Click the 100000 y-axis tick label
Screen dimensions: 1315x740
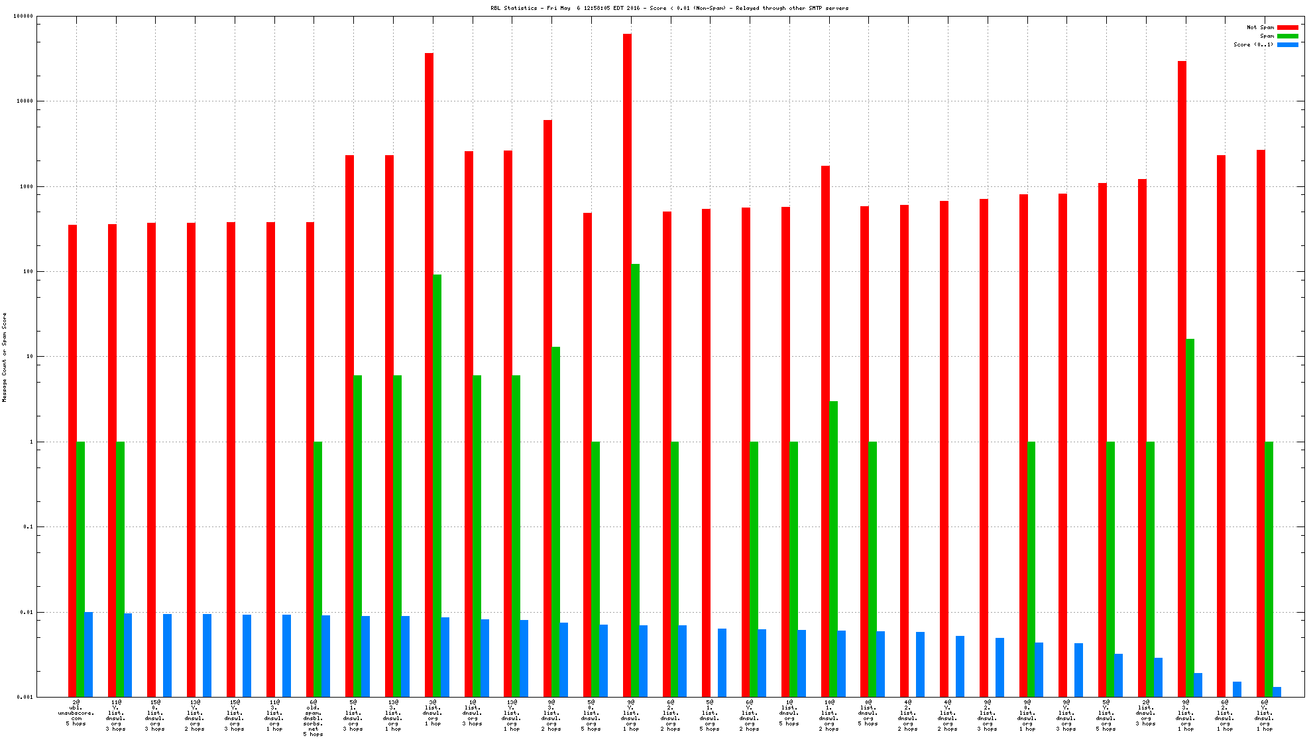(x=23, y=16)
